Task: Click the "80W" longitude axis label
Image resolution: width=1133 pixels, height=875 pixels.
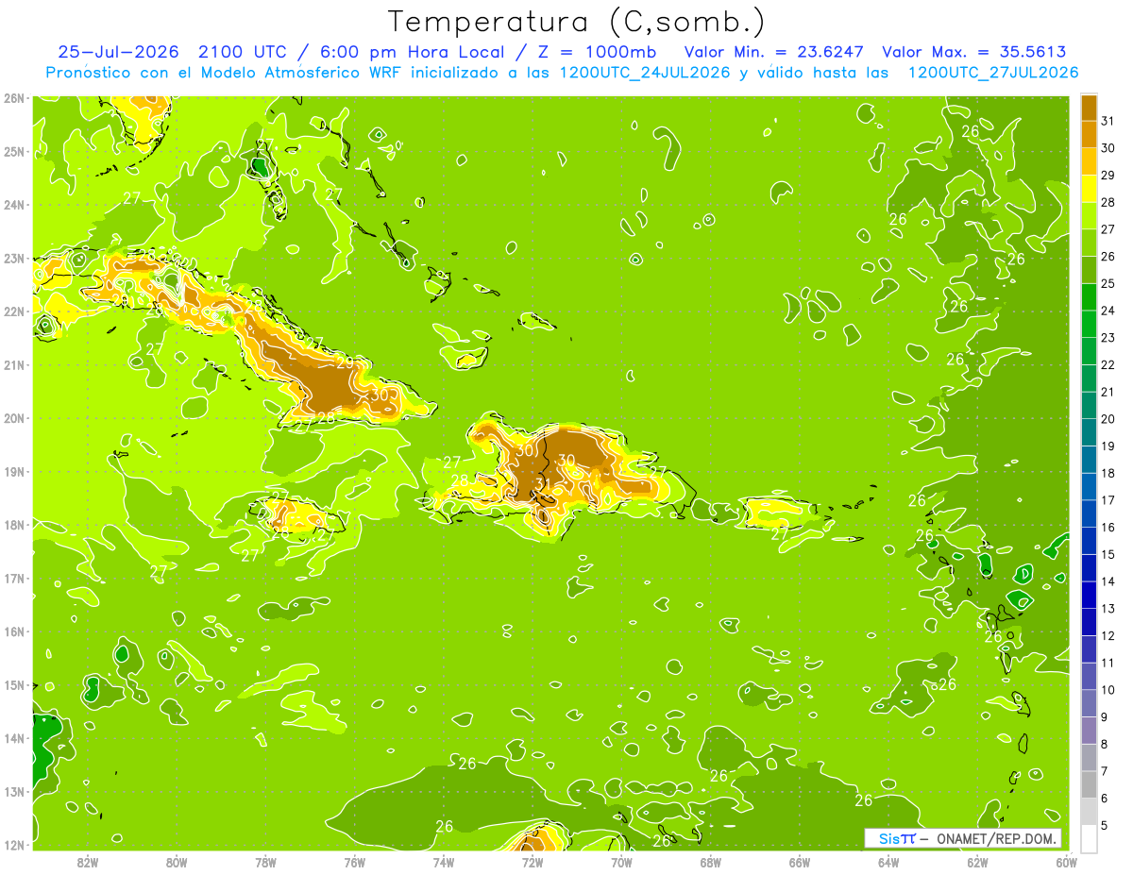Action: [177, 862]
